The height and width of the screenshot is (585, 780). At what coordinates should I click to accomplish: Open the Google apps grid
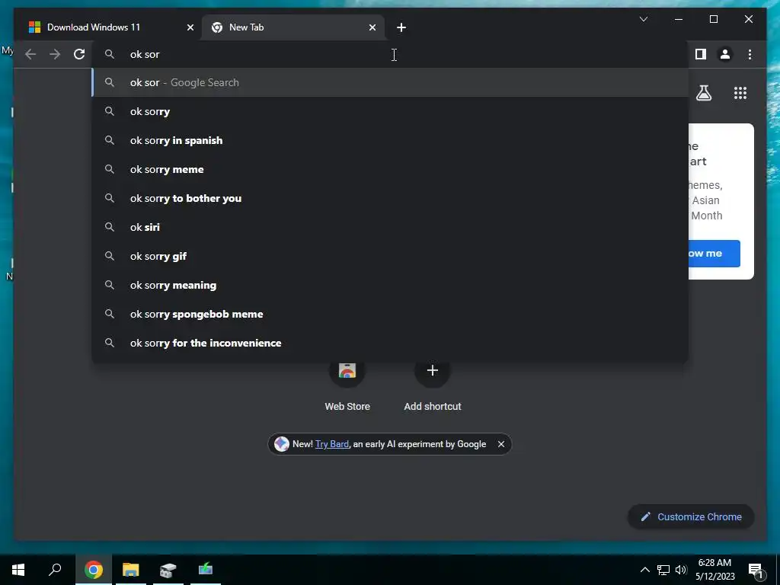[740, 93]
